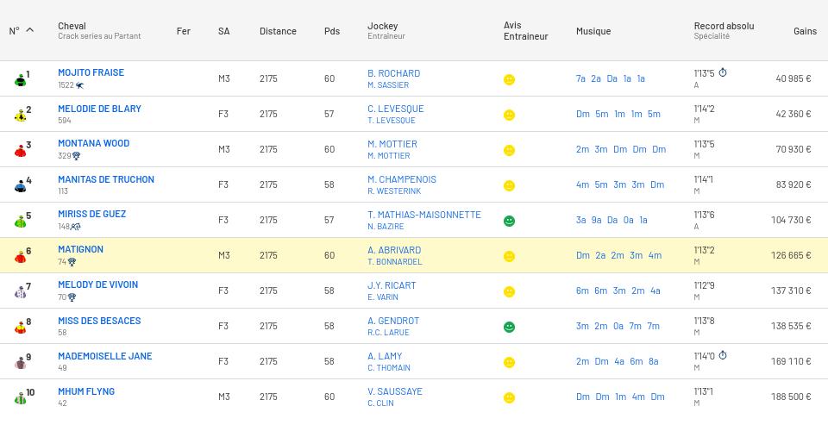Click the yellow jockey silks for horse 2
828x425 pixels.
[20, 116]
